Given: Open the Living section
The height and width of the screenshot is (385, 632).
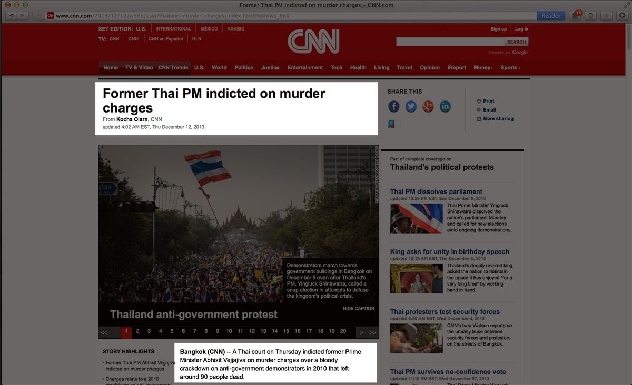Looking at the screenshot, I should pos(382,68).
